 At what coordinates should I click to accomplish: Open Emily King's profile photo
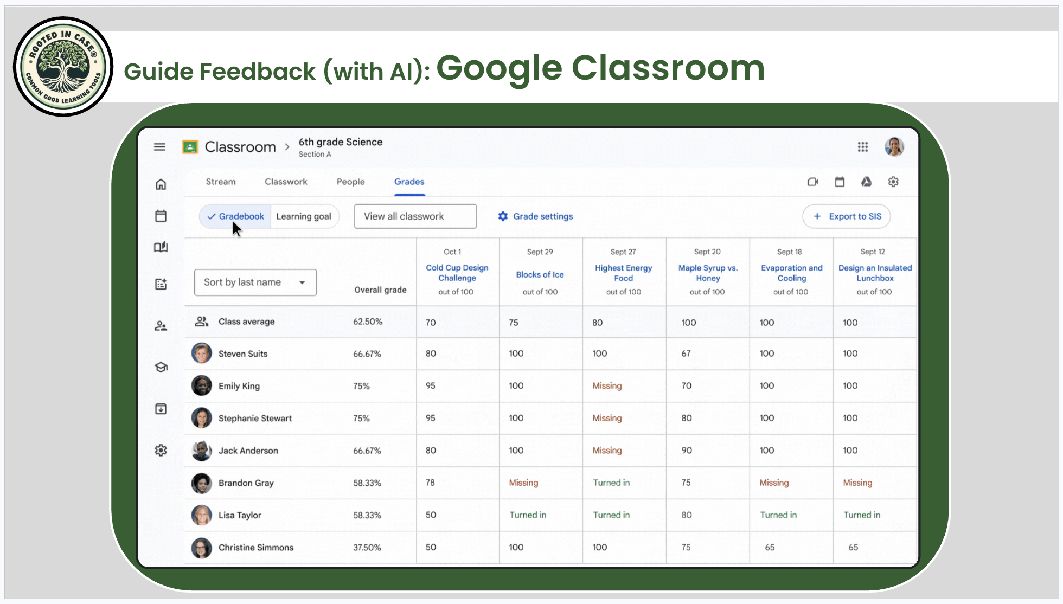point(202,385)
